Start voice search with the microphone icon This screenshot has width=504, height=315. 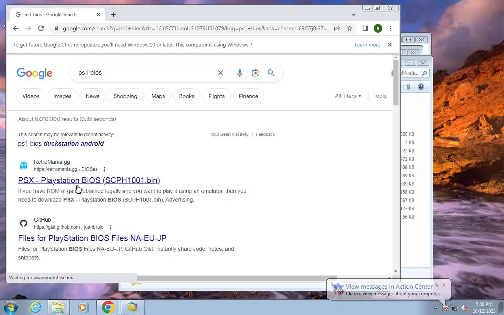[240, 73]
